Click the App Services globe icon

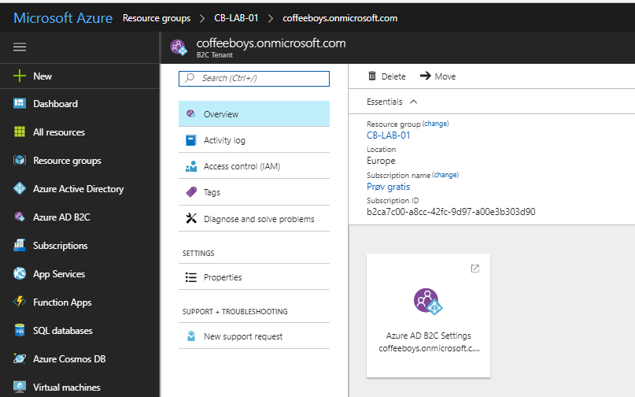(x=20, y=274)
